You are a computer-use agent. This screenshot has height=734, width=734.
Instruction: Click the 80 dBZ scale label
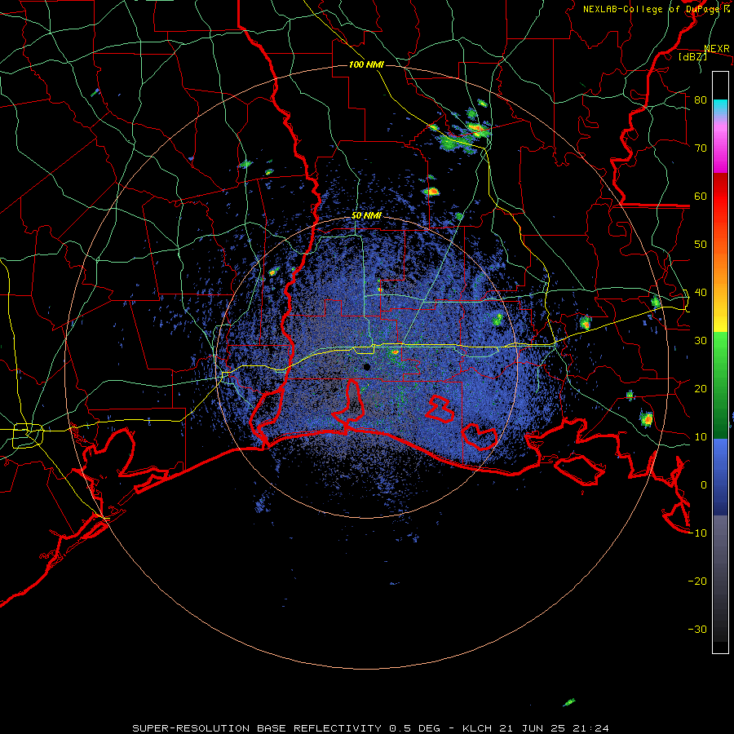coord(701,100)
